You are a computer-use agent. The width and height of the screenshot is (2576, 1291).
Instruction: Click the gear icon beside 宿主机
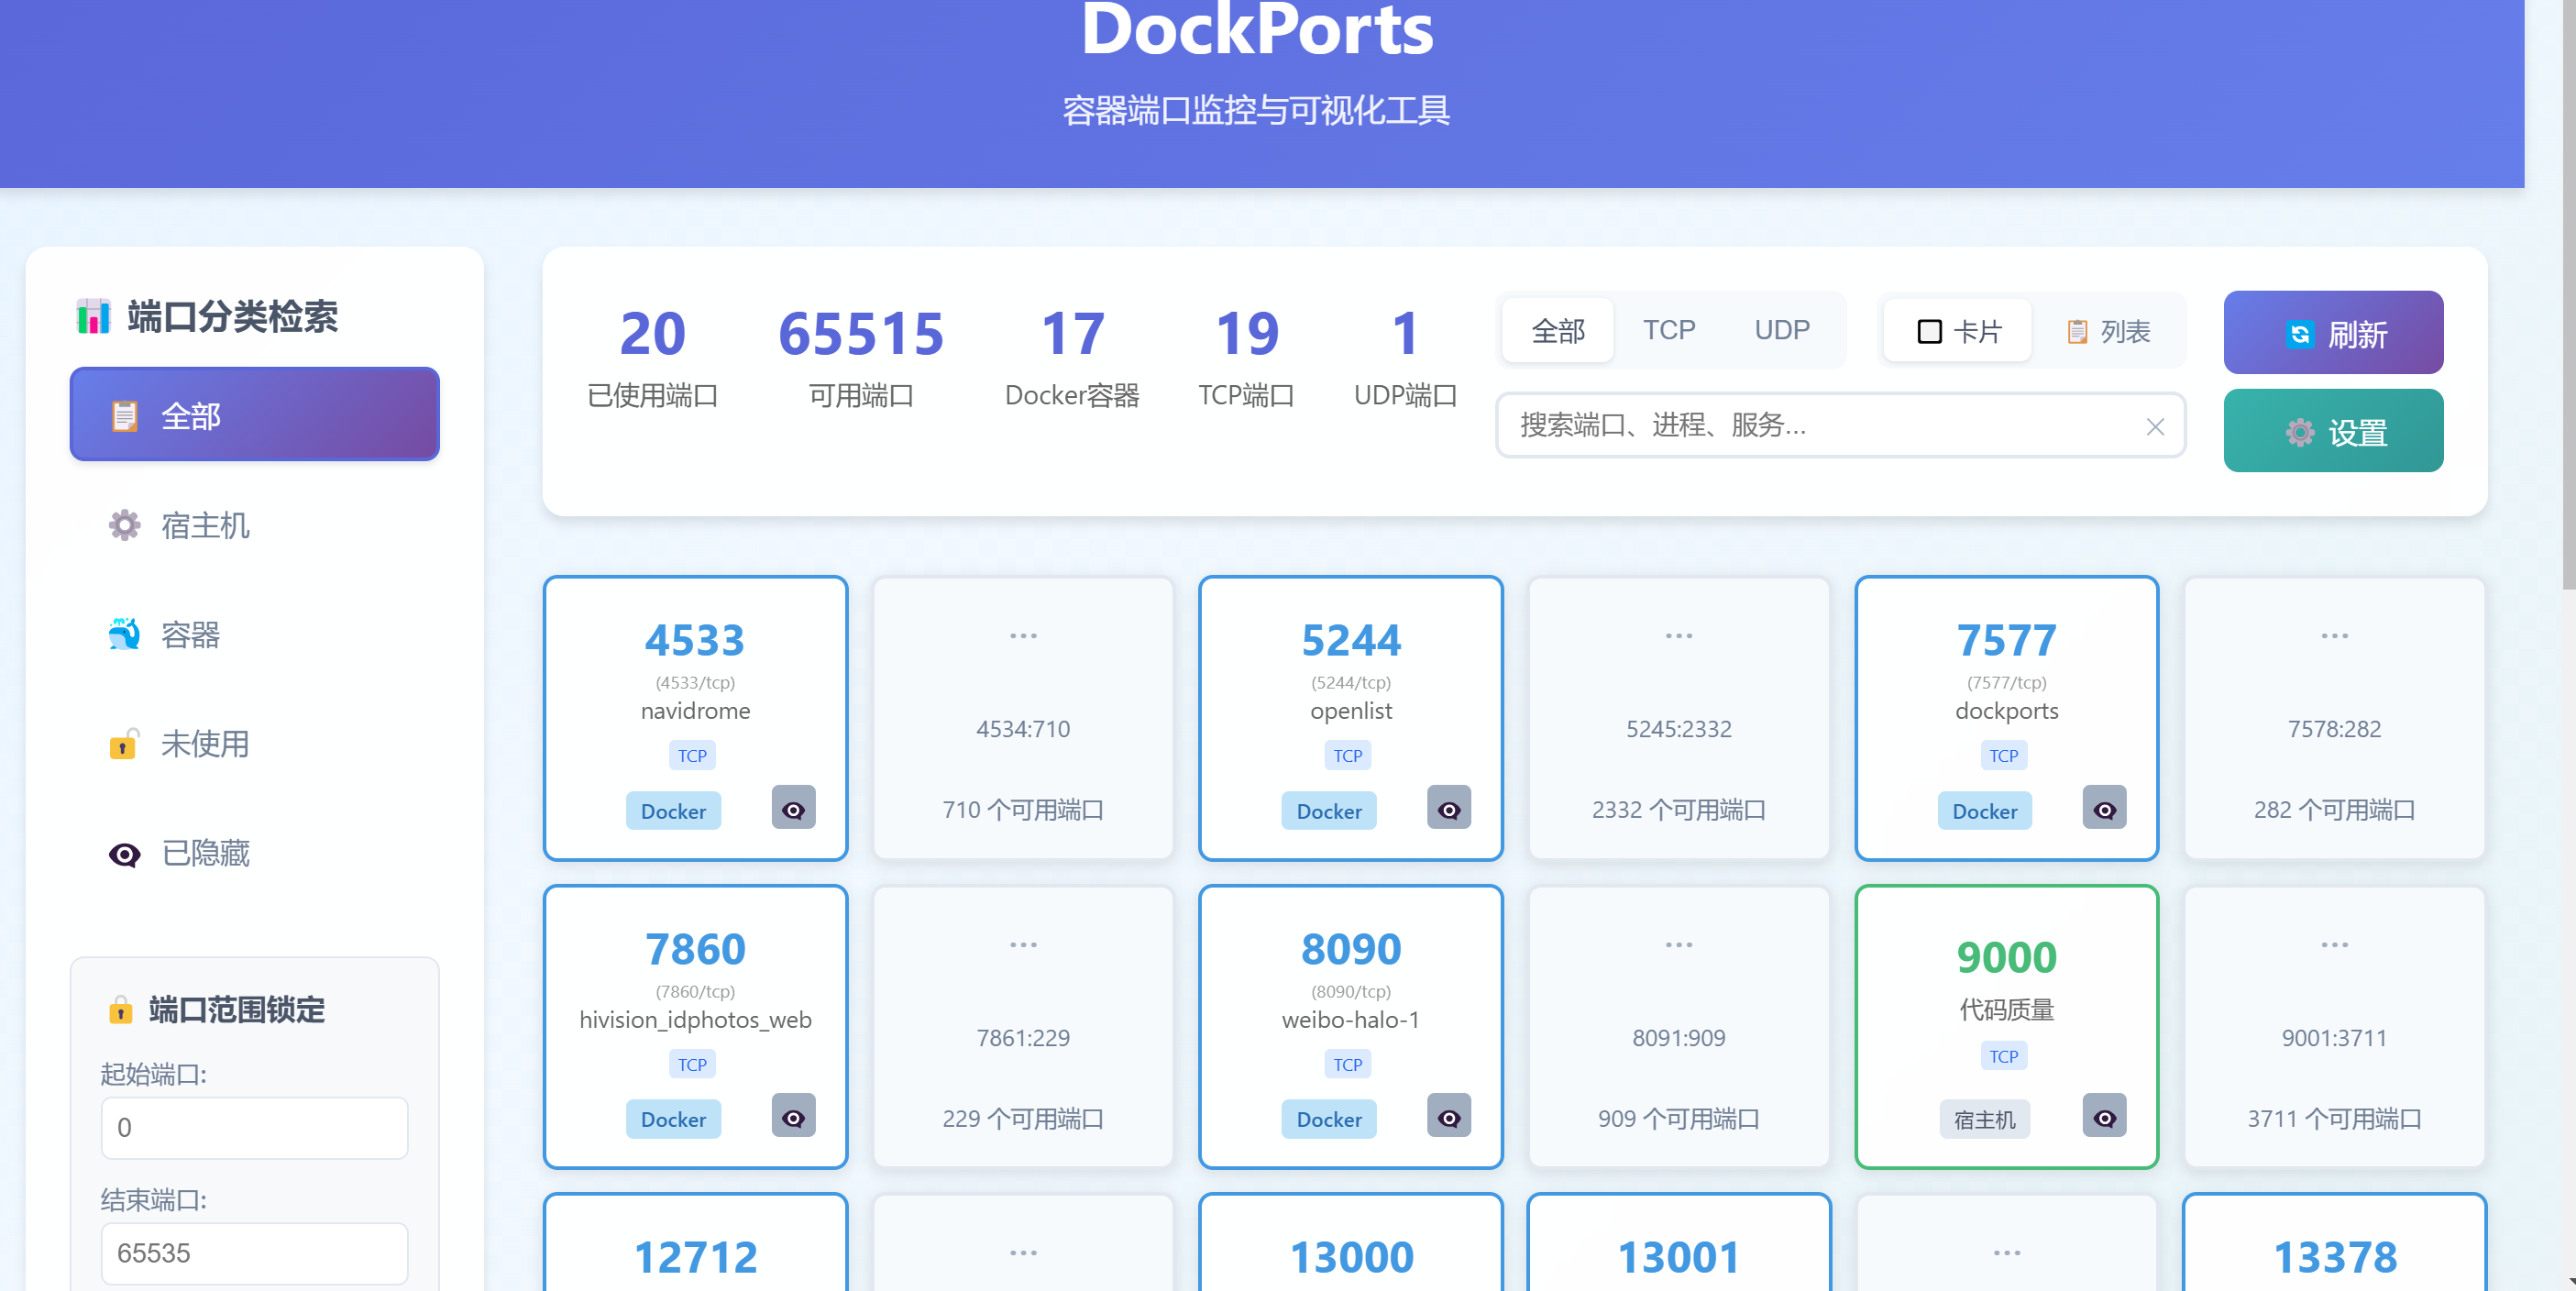(x=124, y=524)
